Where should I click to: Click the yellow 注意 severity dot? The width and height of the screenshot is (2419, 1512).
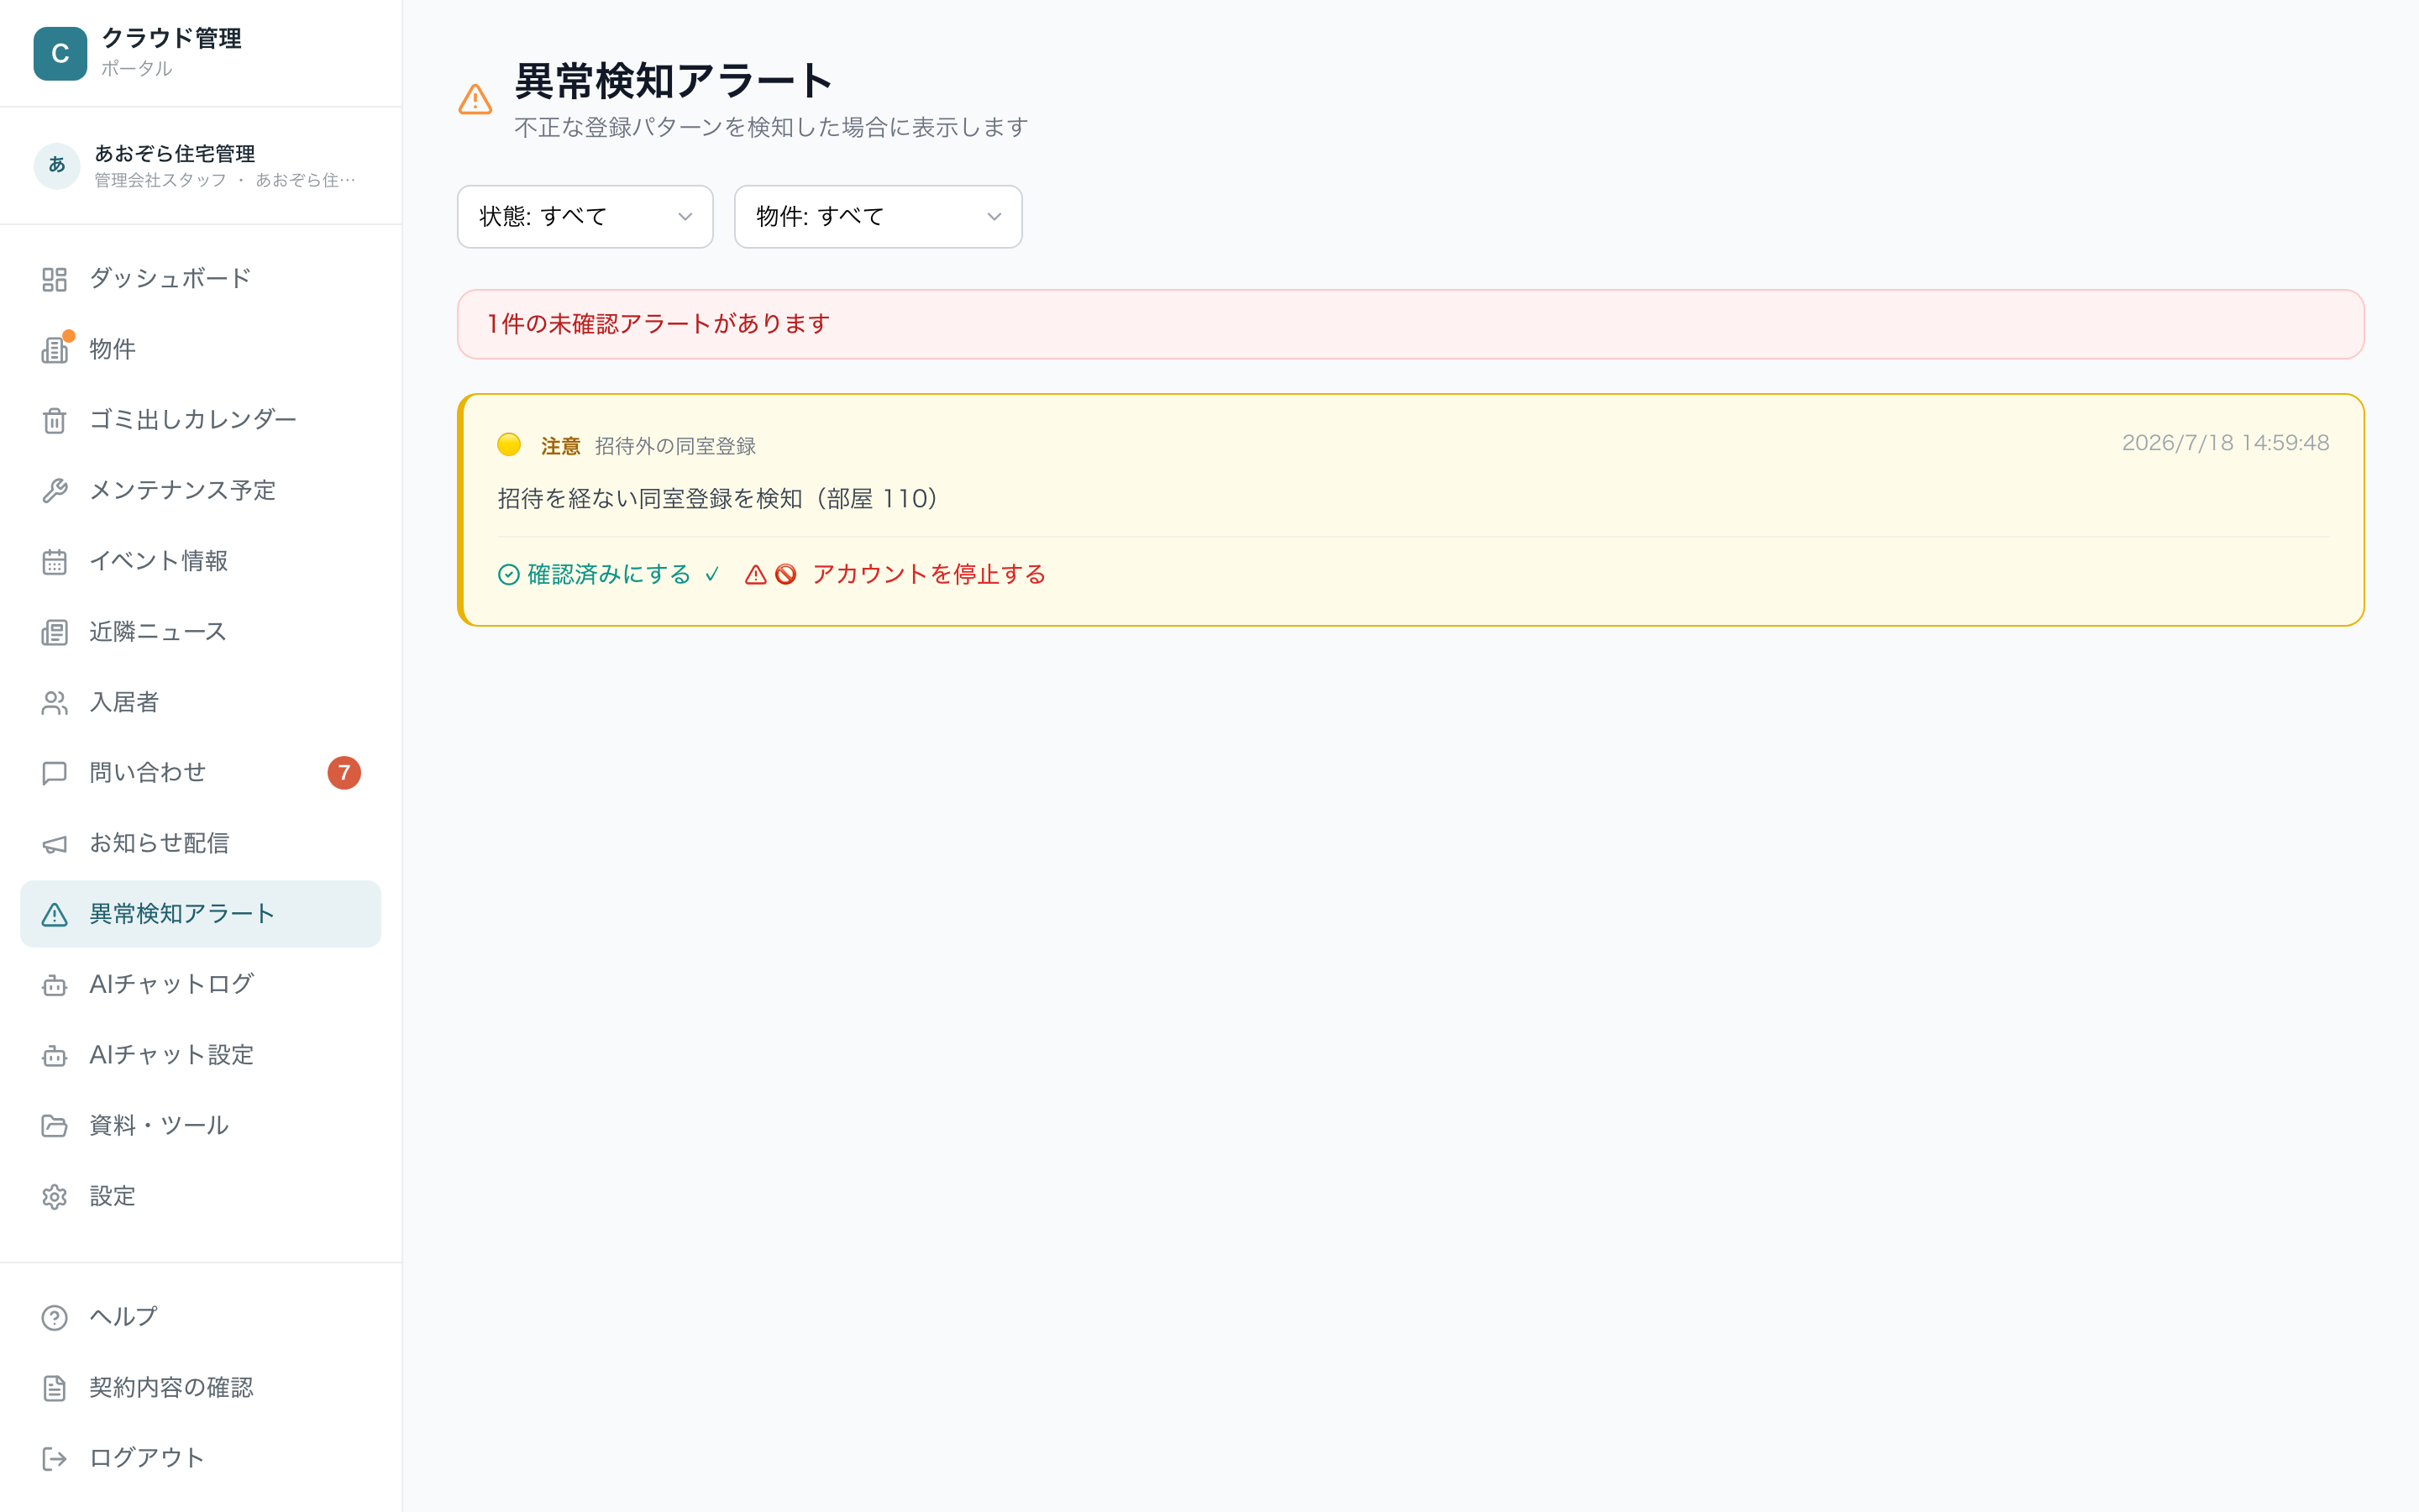(x=509, y=444)
